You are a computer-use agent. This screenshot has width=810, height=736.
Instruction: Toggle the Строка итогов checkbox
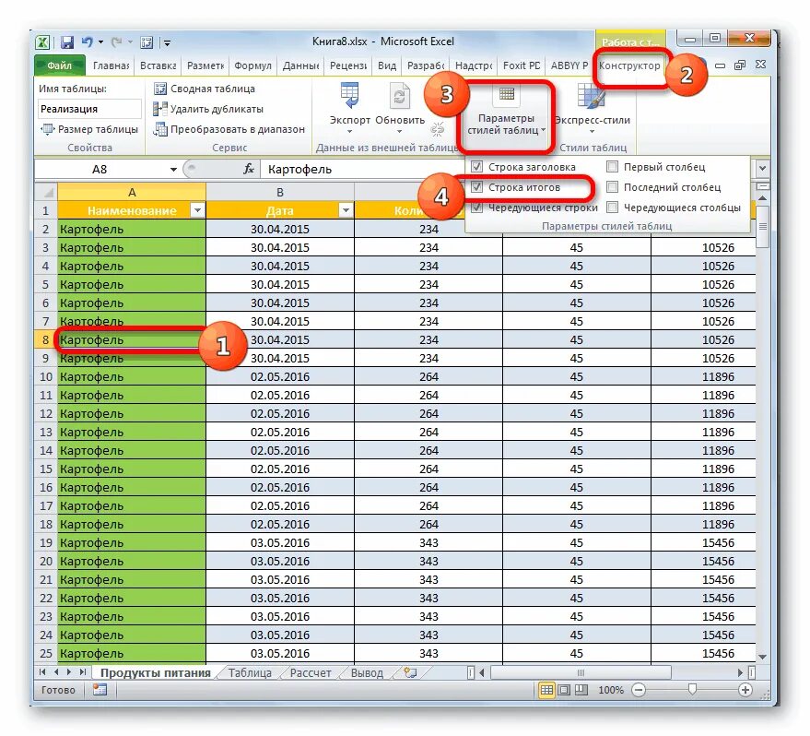(x=476, y=187)
